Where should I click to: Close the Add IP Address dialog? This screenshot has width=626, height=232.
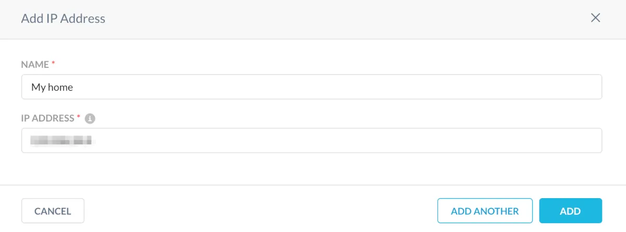595,18
